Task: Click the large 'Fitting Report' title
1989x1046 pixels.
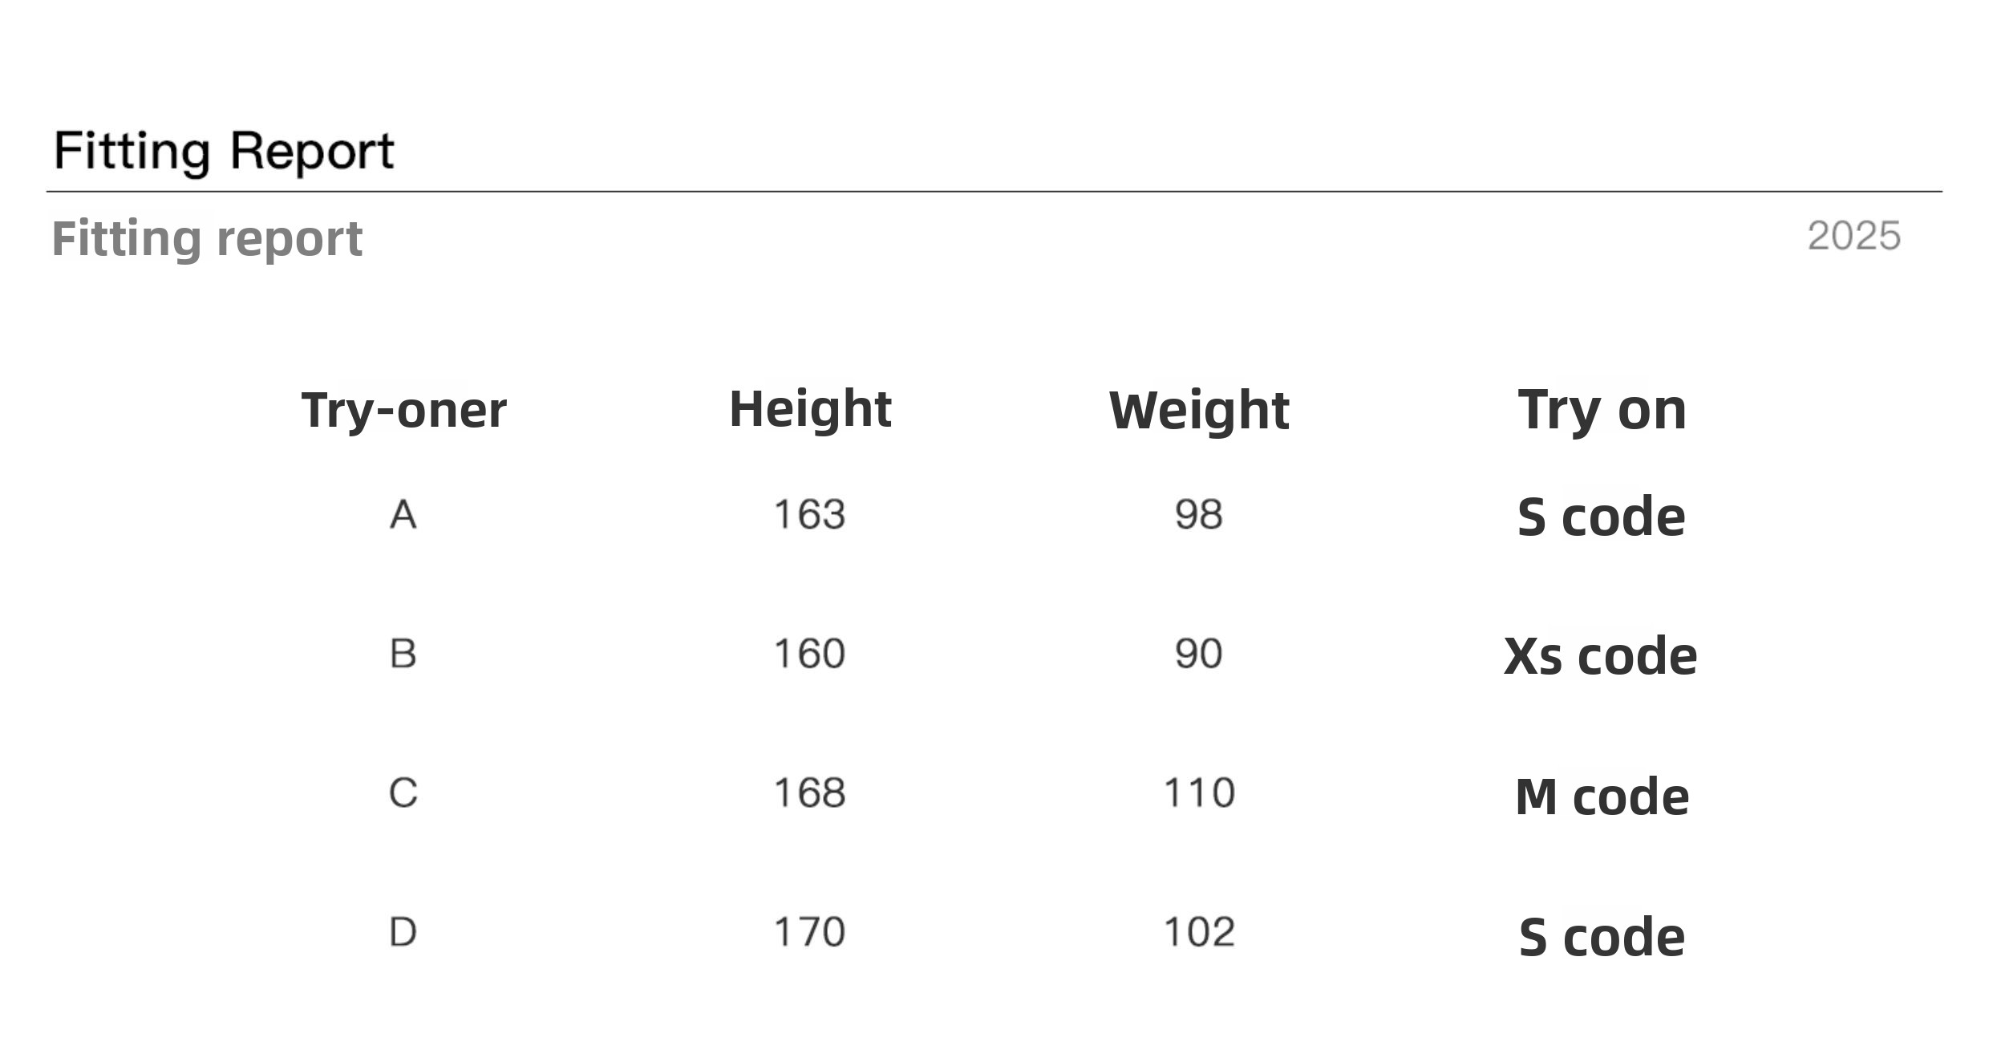Action: tap(224, 151)
